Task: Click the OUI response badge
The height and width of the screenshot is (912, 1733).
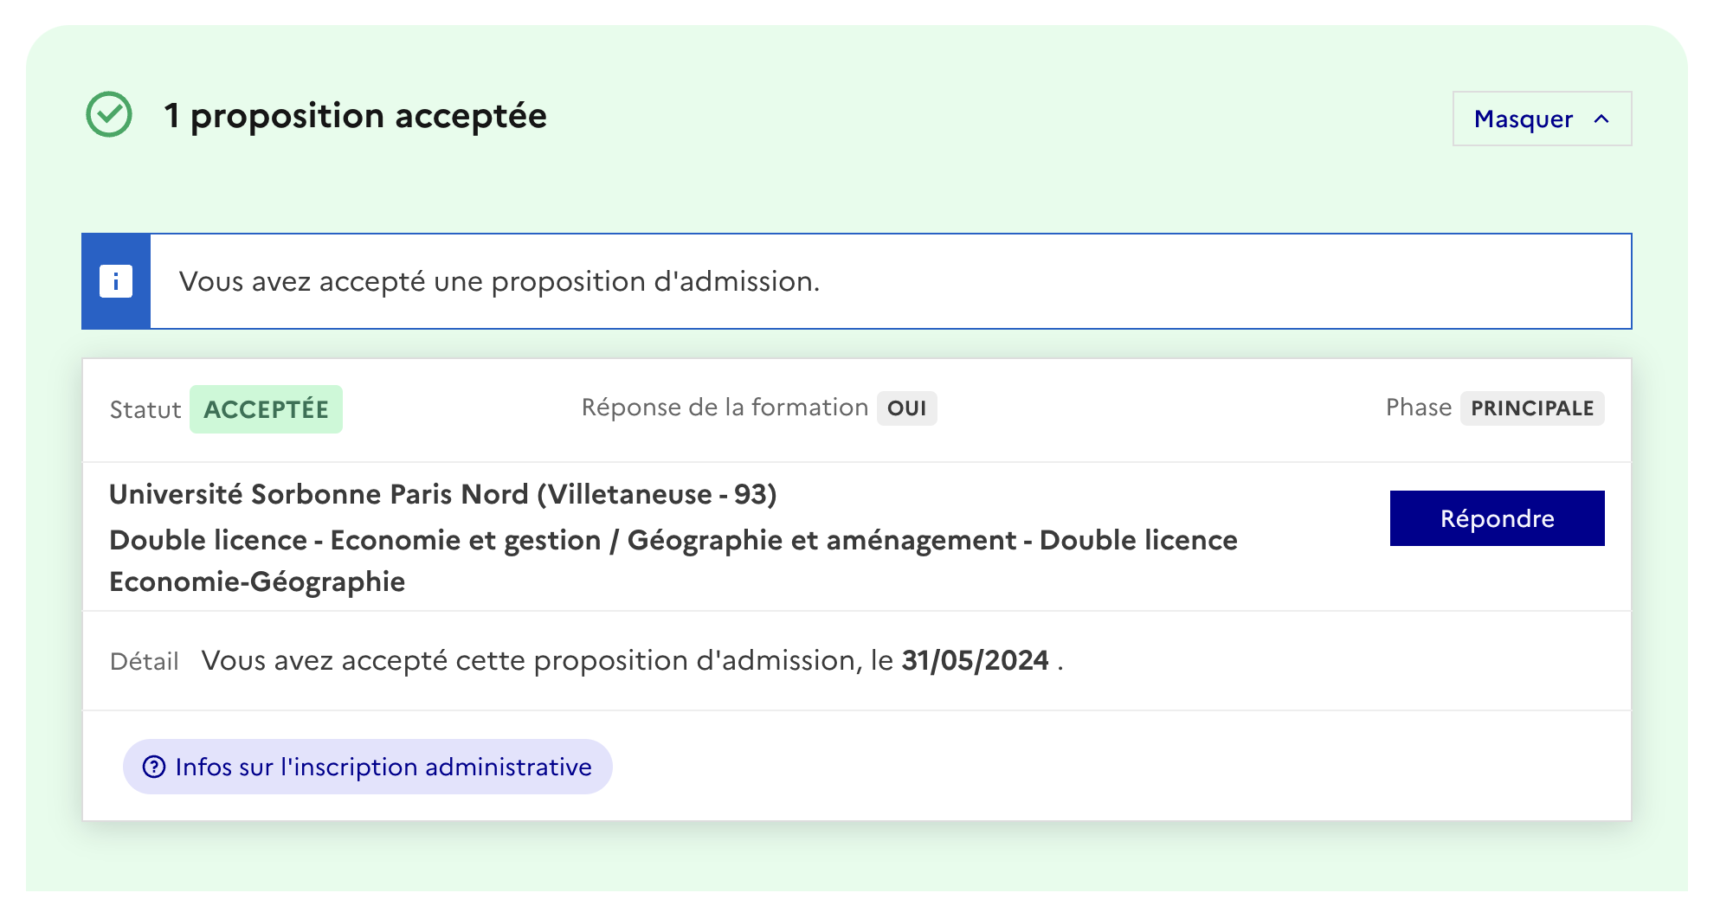Action: (x=906, y=408)
